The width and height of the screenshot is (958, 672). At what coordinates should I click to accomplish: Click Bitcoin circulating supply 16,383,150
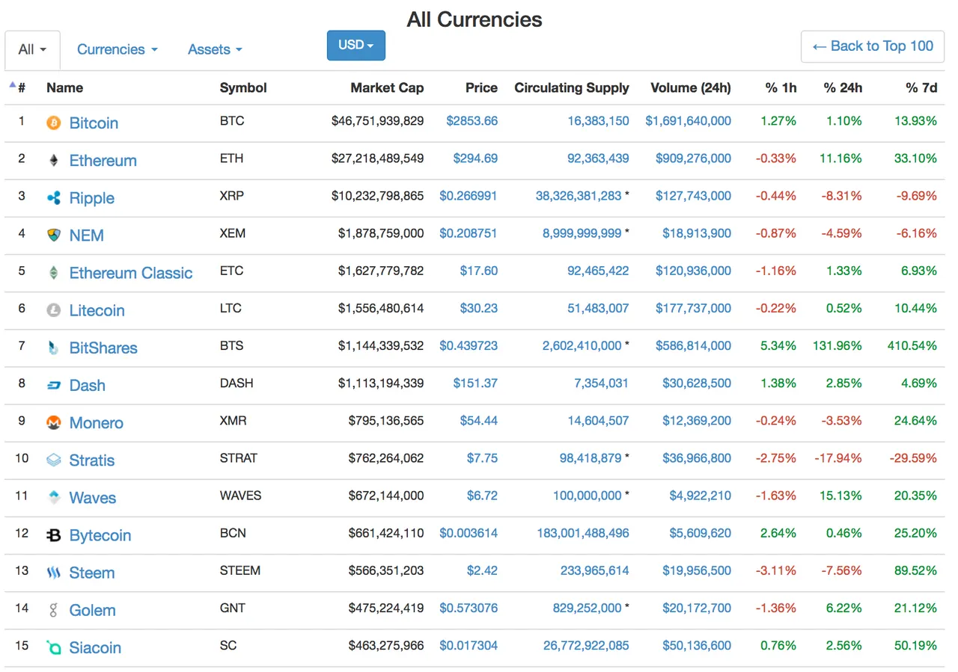click(x=599, y=121)
